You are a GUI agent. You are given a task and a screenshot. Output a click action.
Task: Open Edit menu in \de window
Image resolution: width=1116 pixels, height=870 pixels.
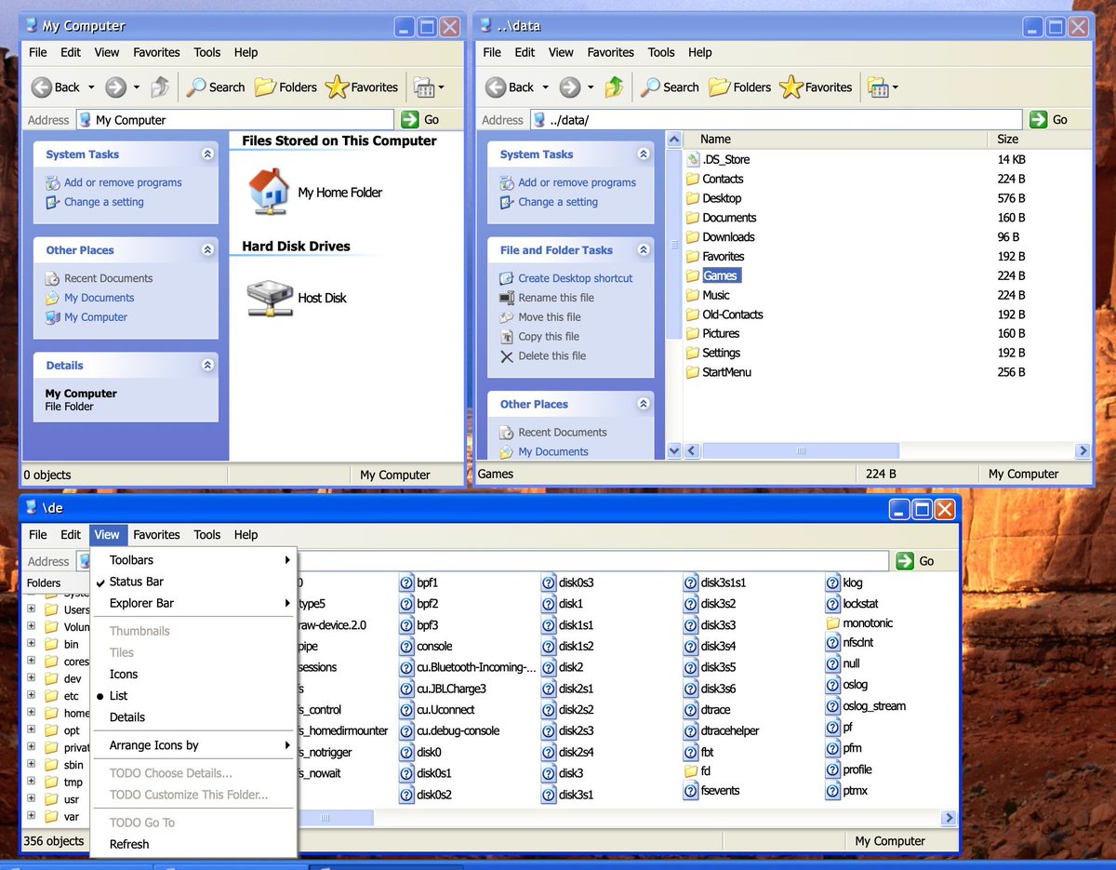tap(71, 535)
